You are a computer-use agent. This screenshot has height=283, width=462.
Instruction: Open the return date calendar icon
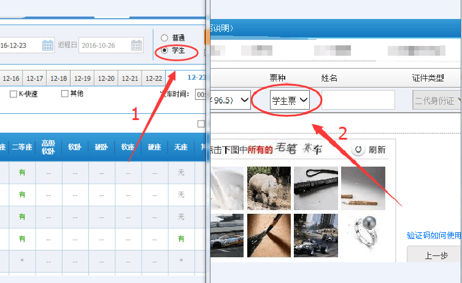[x=136, y=45]
